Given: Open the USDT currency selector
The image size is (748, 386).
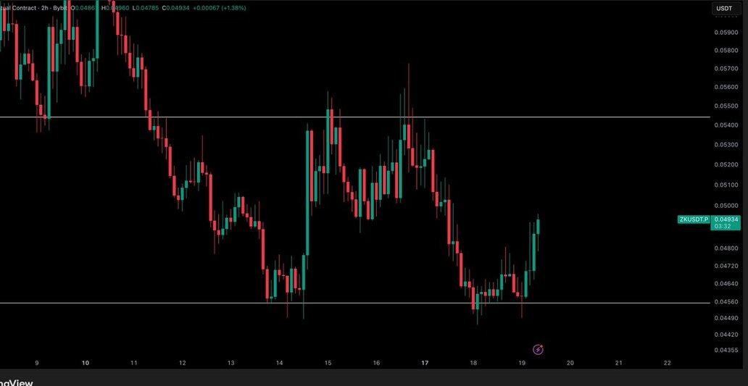Looking at the screenshot, I should point(724,9).
